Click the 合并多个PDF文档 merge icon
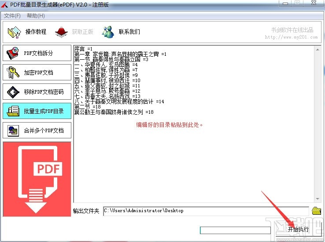The image size is (325, 242). click(x=13, y=130)
